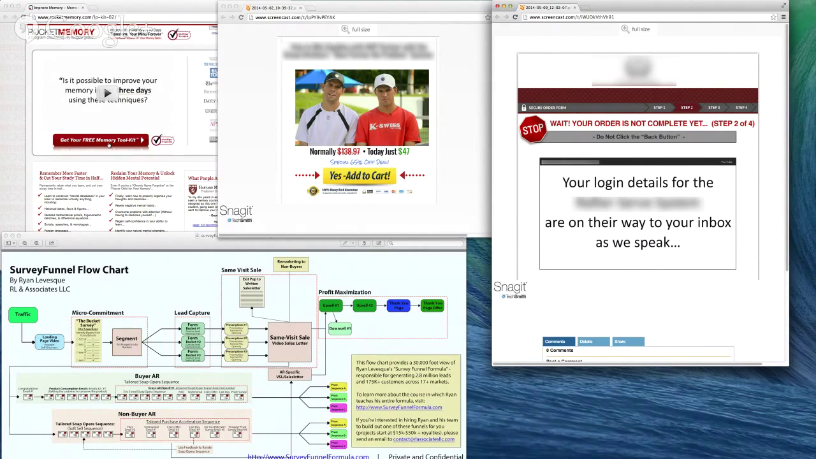
Task: Click the rocketmemory.com address bar
Action: pyautogui.click(x=121, y=17)
